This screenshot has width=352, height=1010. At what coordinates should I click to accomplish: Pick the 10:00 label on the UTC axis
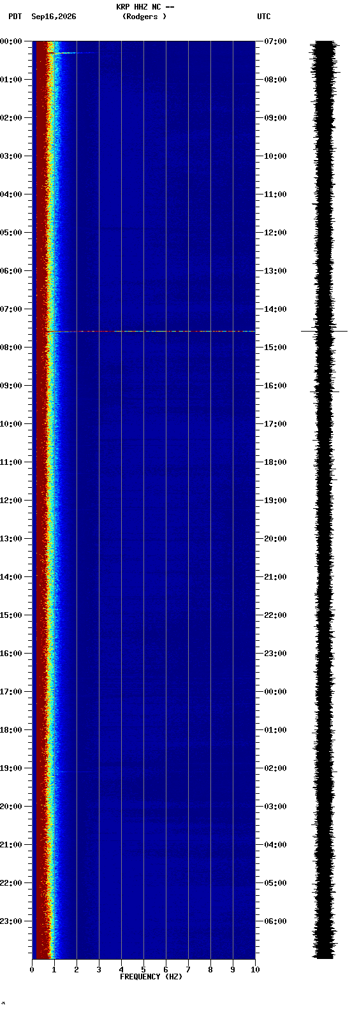(x=275, y=156)
